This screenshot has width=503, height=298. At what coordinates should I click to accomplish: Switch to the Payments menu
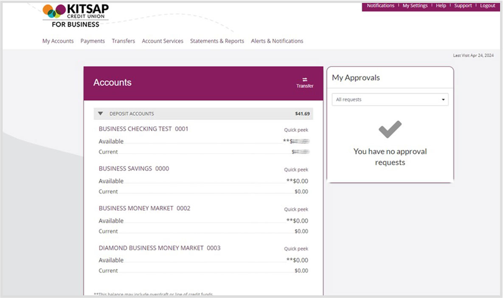point(93,41)
